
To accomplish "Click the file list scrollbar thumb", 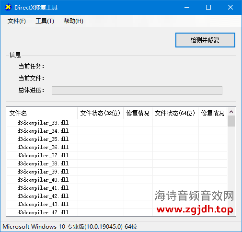I will [231, 121].
